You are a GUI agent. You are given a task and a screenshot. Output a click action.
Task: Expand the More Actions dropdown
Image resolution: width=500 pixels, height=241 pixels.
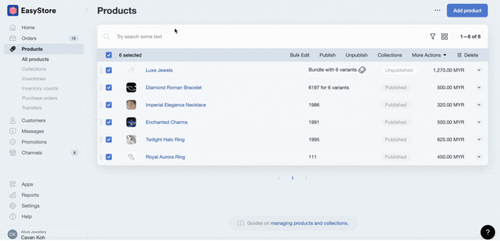pos(429,55)
